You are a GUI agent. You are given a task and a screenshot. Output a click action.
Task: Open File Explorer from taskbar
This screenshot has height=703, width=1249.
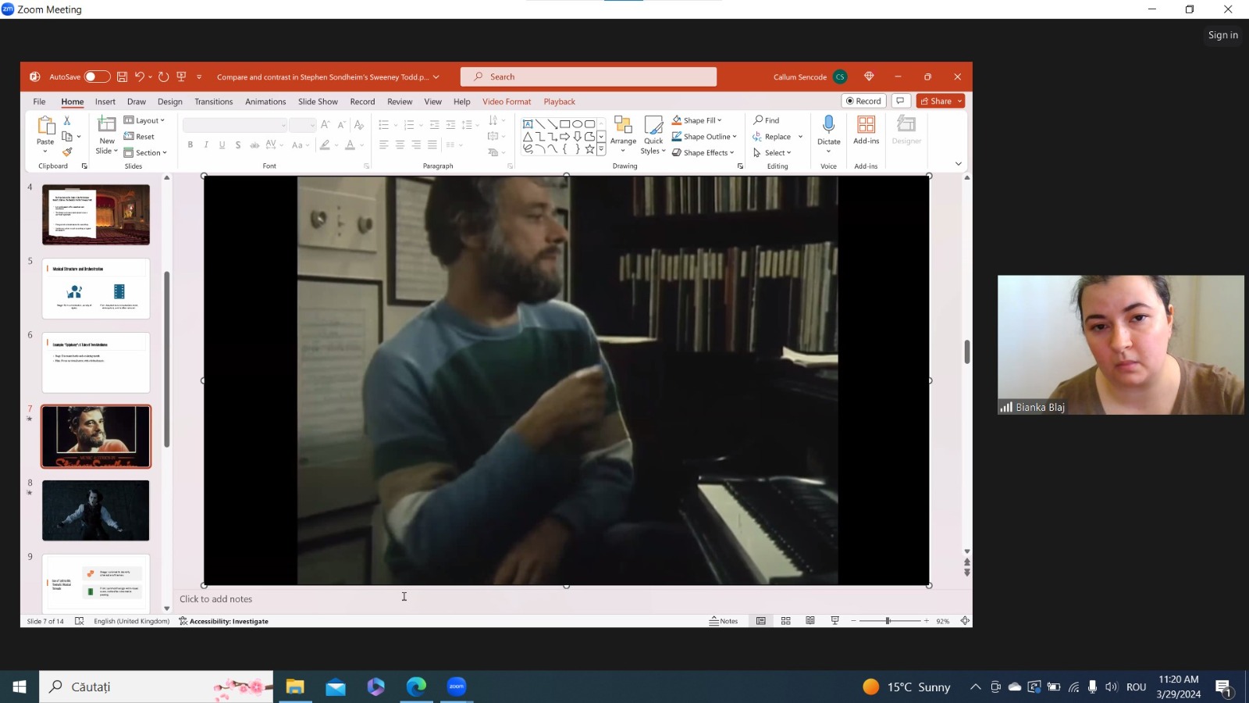point(294,687)
